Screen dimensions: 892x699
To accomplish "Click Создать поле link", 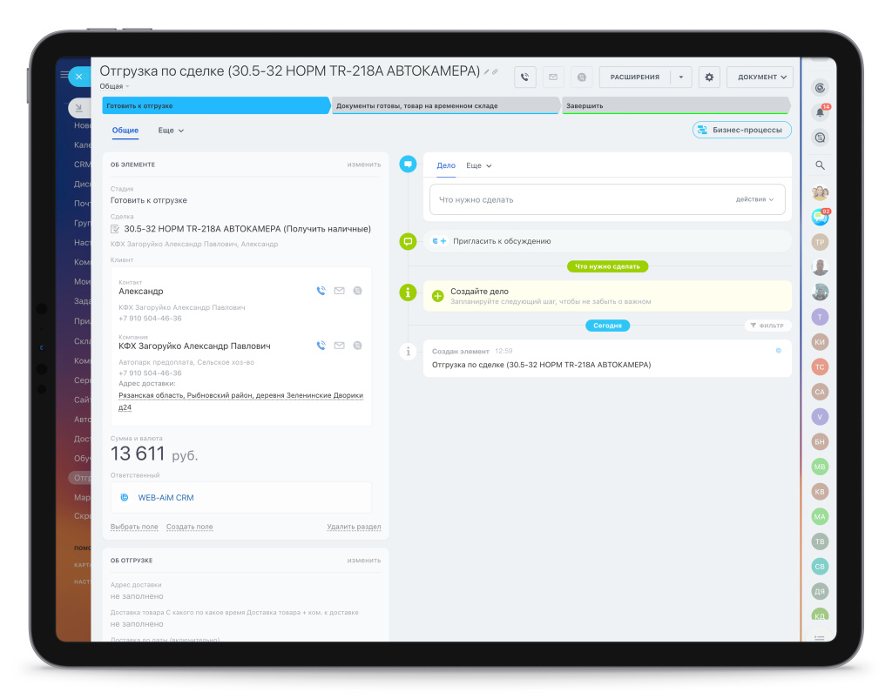I will coord(189,527).
